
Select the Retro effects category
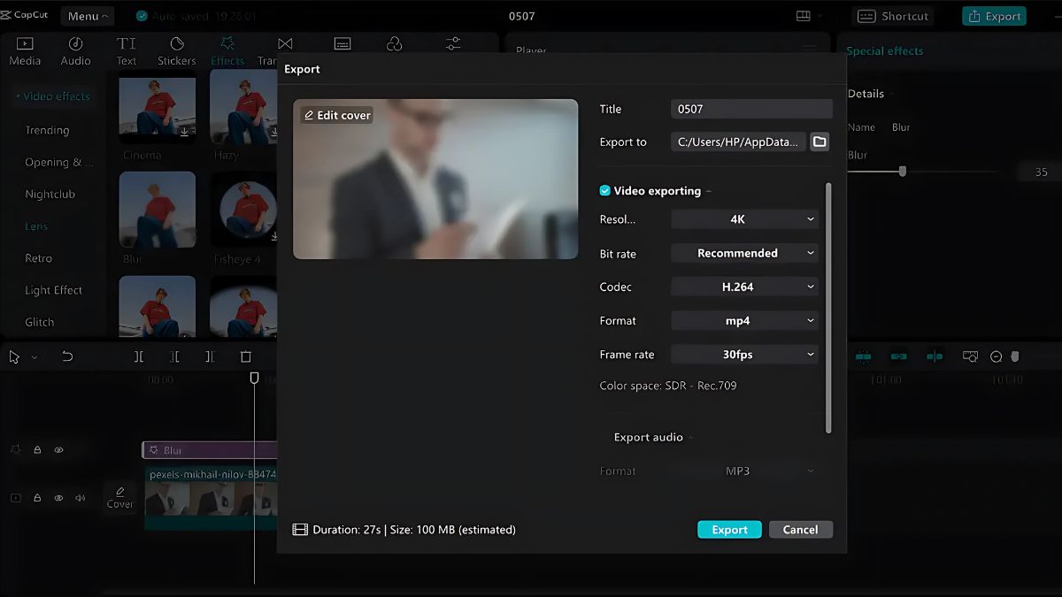38,258
